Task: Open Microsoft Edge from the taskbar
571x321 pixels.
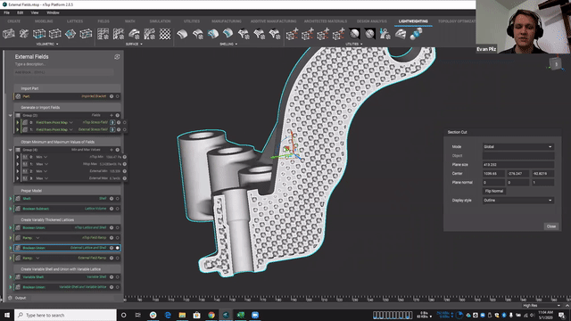Action: coord(168,315)
